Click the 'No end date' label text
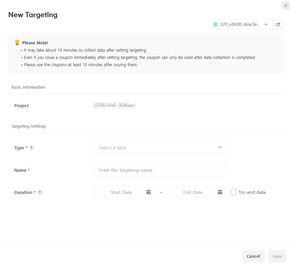 pyautogui.click(x=252, y=192)
